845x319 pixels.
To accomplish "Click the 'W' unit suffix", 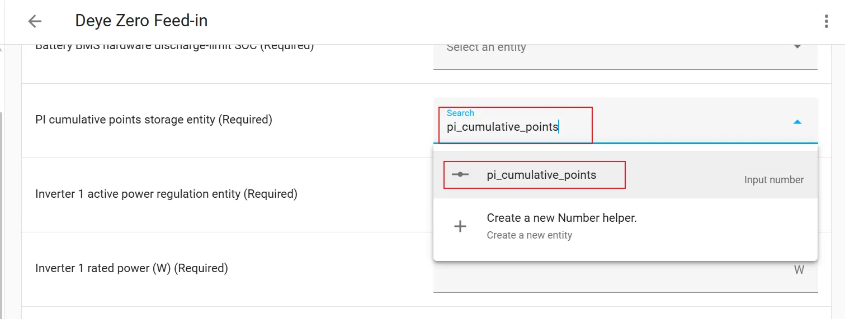I will point(799,270).
